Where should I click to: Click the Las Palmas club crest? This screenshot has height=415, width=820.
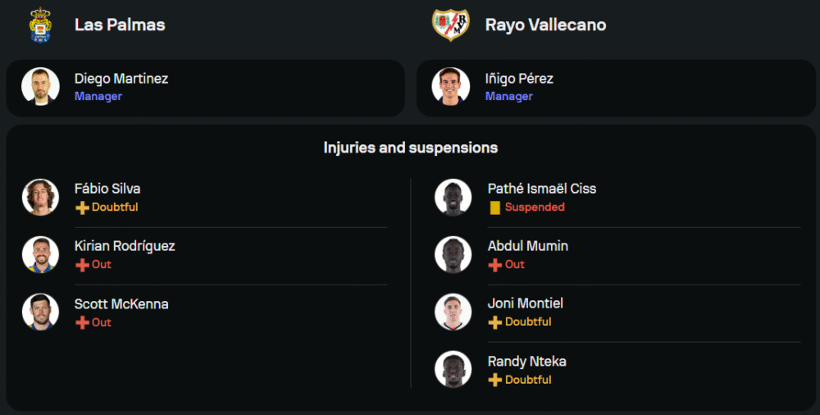pos(40,25)
